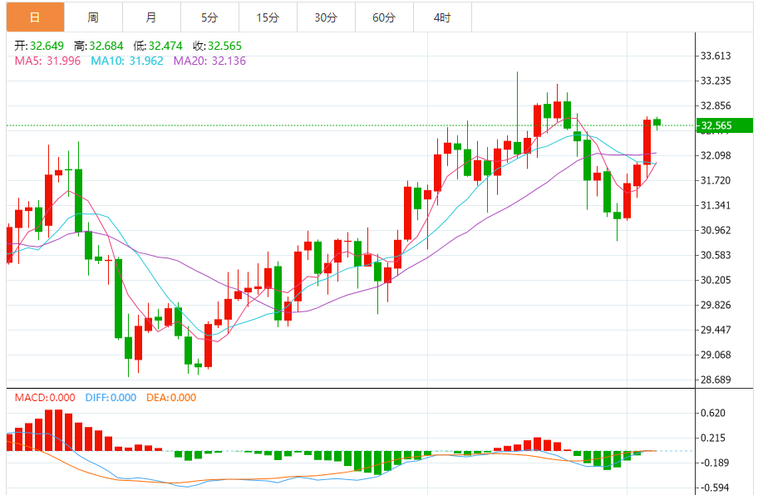Viewport: 758px width, 495px height.
Task: Click the 0.215 MACD axis label
Action: pyautogui.click(x=713, y=438)
